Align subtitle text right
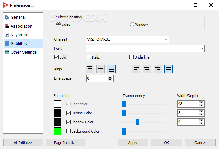Image resolution: width=219 pixels, height=149 pixels. (x=158, y=69)
